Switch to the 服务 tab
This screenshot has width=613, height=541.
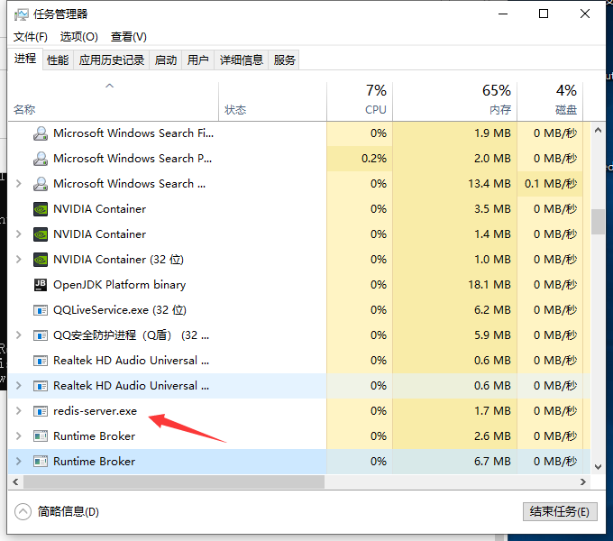[284, 60]
